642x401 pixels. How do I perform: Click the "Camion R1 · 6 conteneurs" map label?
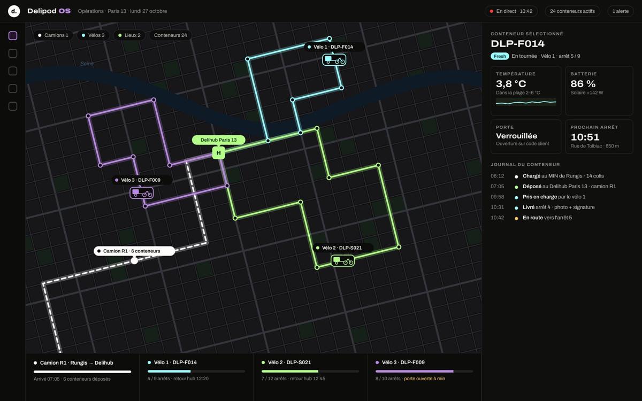pos(134,251)
